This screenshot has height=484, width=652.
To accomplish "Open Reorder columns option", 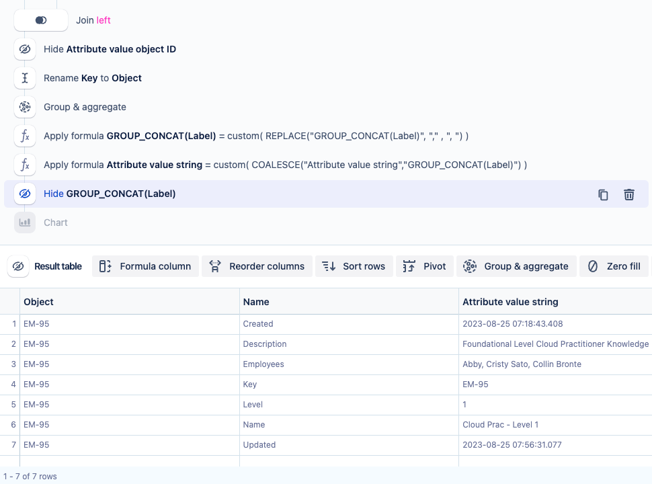I will [257, 266].
